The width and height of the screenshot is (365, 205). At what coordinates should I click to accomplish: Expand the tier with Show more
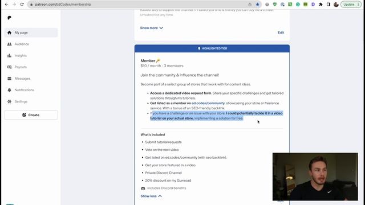pos(151,28)
